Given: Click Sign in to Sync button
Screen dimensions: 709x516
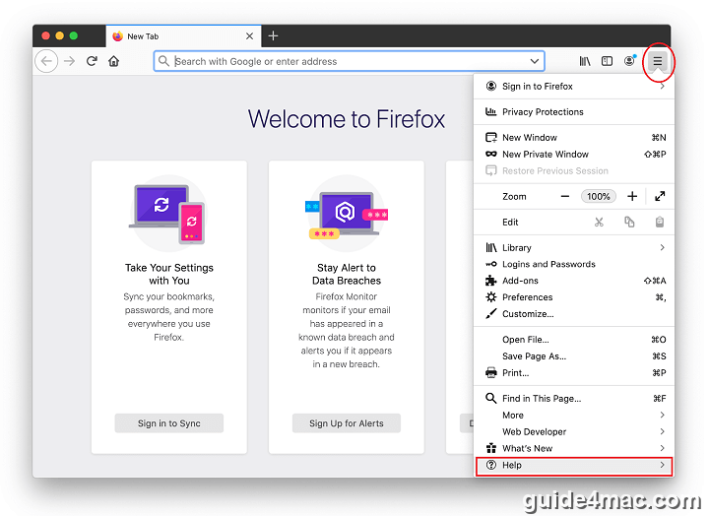Looking at the screenshot, I should (169, 423).
